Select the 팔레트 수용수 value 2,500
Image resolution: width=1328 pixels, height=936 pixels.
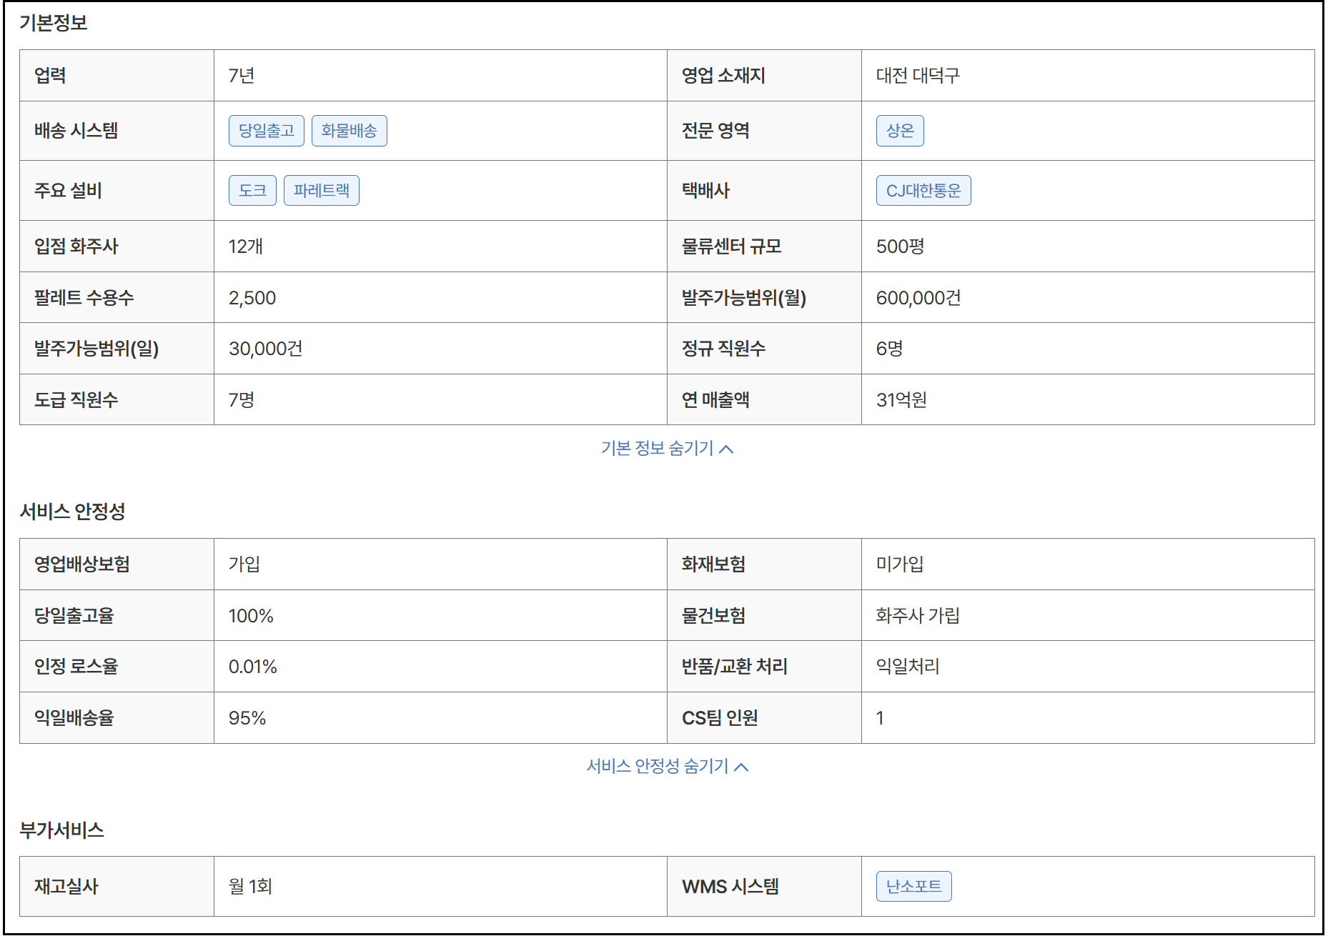pyautogui.click(x=252, y=298)
